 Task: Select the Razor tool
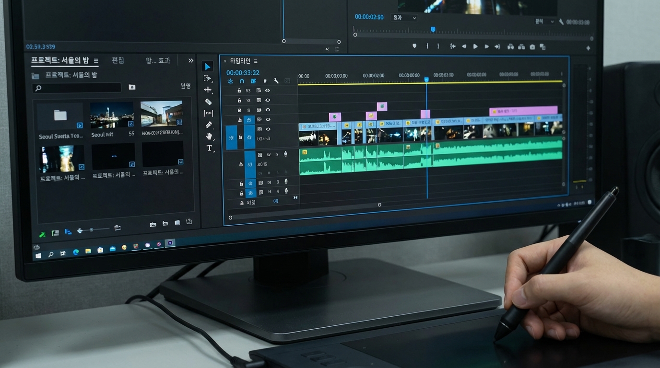point(208,102)
